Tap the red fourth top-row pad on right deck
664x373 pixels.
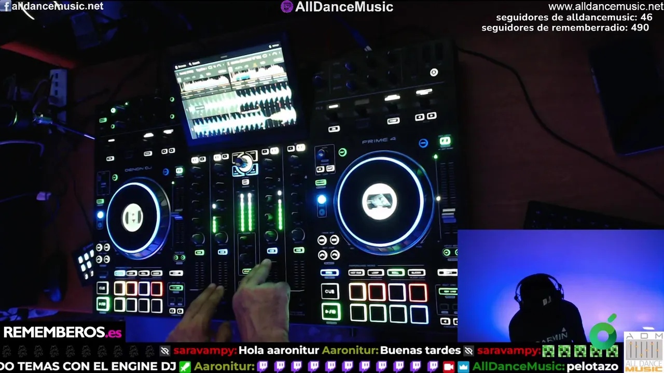pyautogui.click(x=418, y=293)
